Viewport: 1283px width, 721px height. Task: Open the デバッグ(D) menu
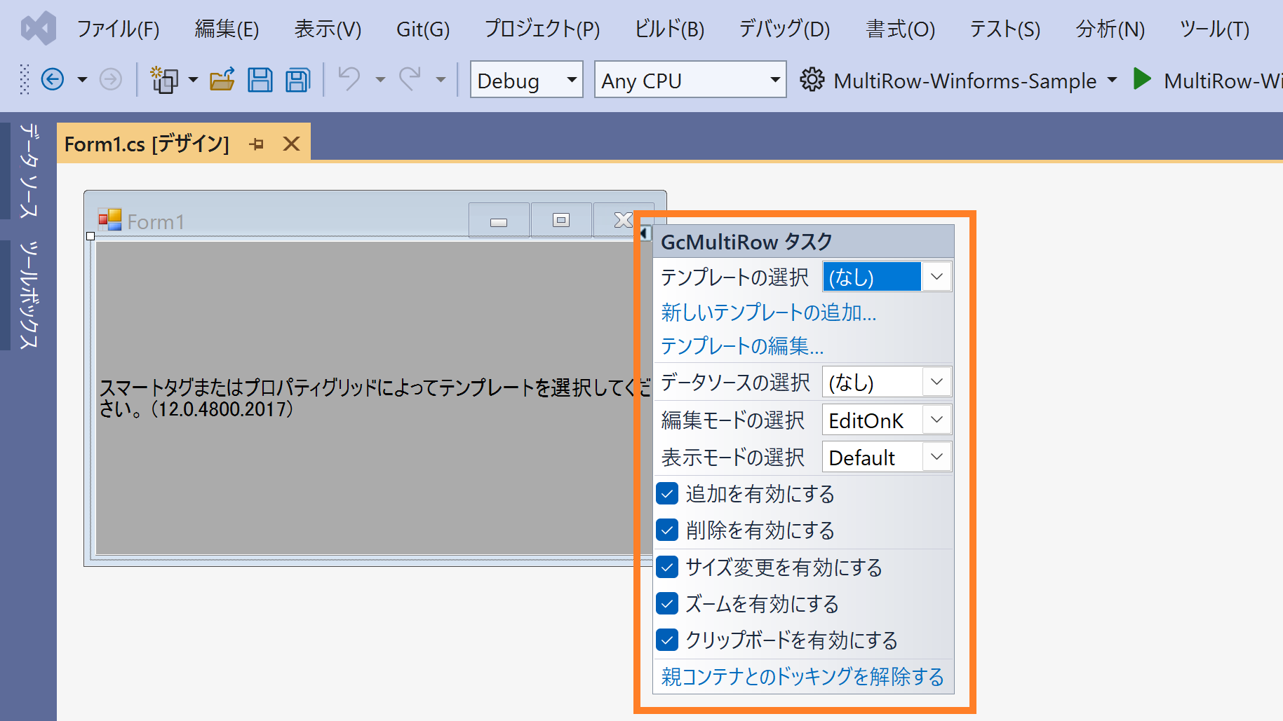point(784,29)
